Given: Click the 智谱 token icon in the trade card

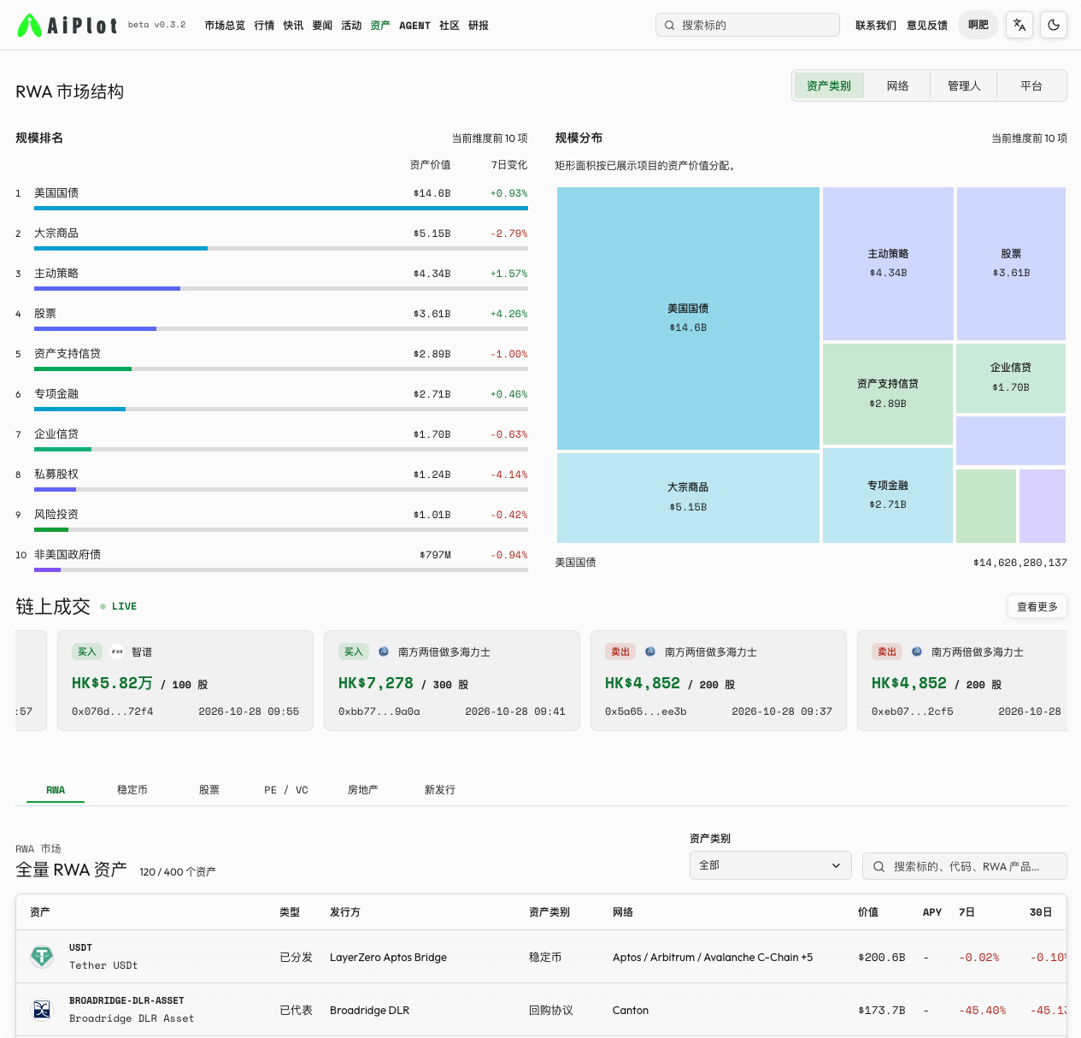Looking at the screenshot, I should click(x=117, y=652).
